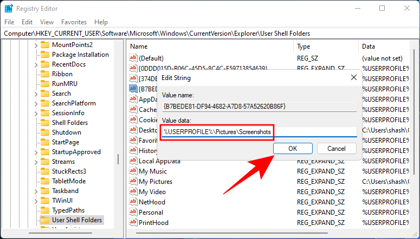Select the MountPoints2 folder icon
The height and width of the screenshot is (239, 420).
tap(45, 45)
